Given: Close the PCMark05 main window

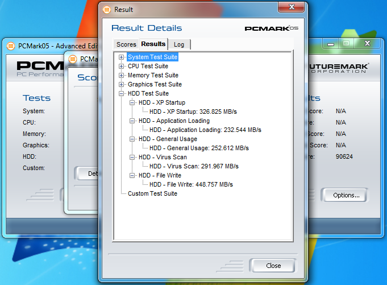Looking at the screenshot, I should [368, 43].
